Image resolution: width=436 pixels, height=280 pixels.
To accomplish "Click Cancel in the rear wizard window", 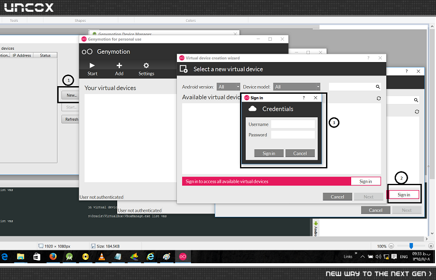I will point(375,210).
